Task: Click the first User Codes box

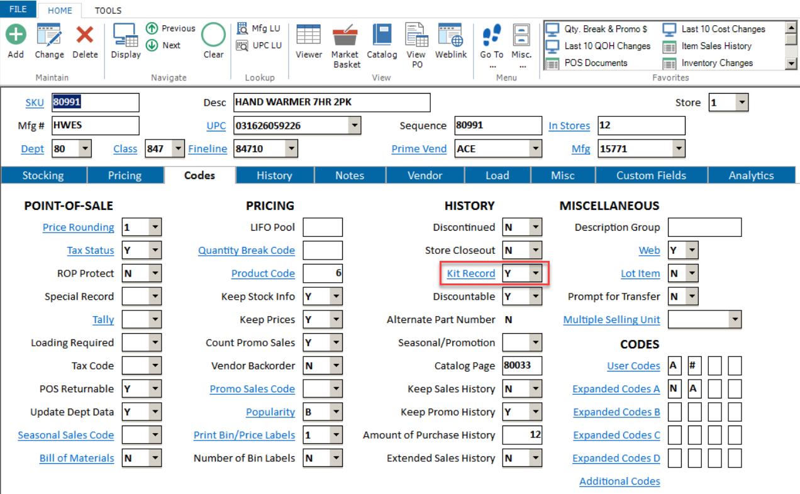Action: click(675, 366)
